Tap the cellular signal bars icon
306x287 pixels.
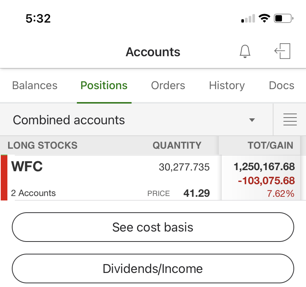248,18
